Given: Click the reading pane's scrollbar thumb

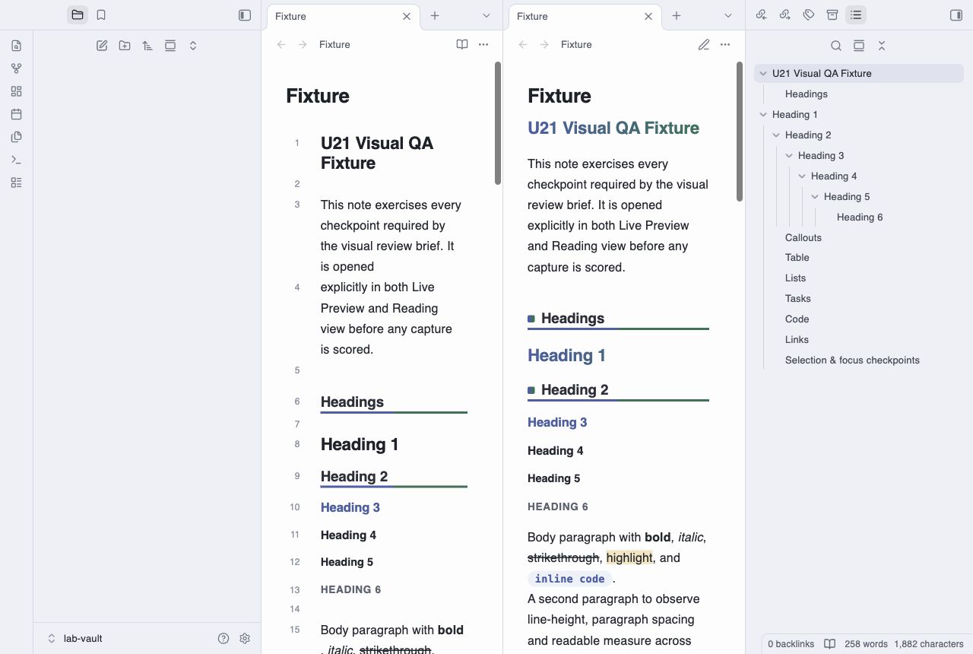Looking at the screenshot, I should 740,132.
